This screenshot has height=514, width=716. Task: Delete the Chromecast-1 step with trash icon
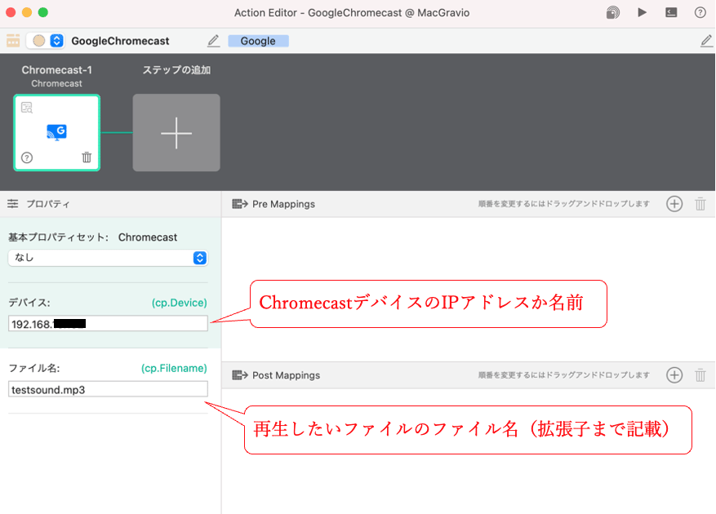87,157
